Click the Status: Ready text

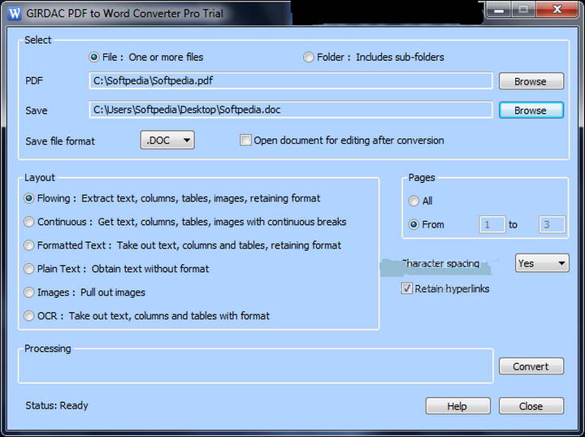click(57, 405)
